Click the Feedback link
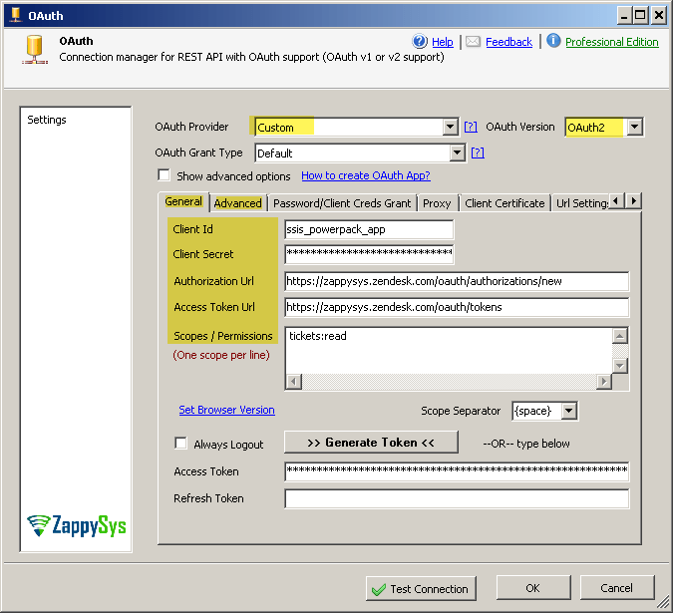This screenshot has height=613, width=673. pos(509,42)
